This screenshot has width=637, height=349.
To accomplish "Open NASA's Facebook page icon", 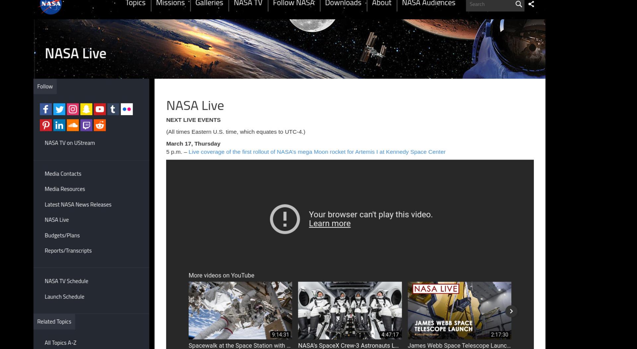I will click(46, 109).
